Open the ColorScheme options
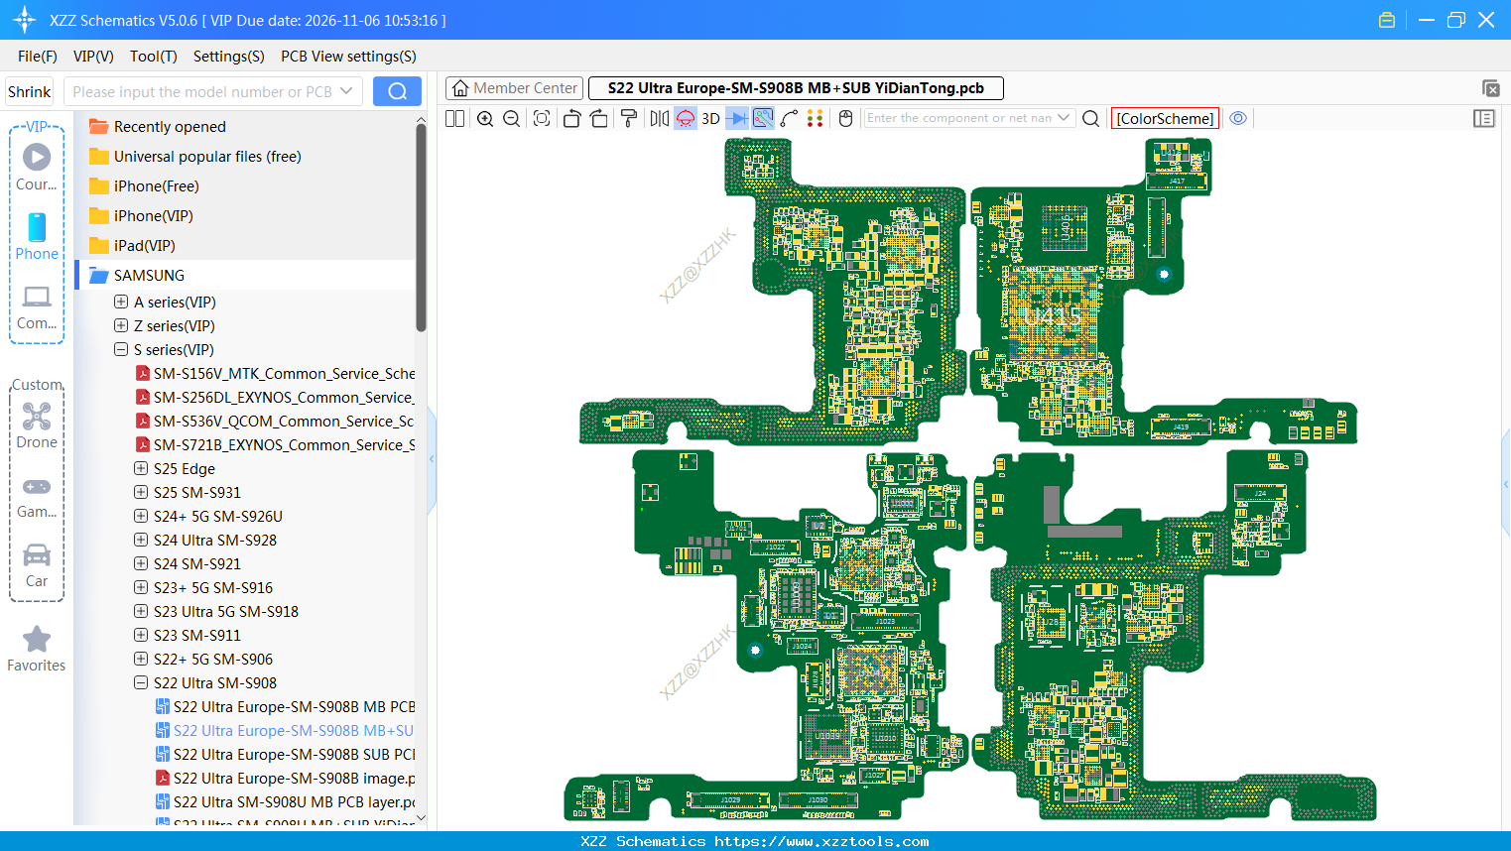Viewport: 1511px width, 851px height. click(x=1165, y=119)
